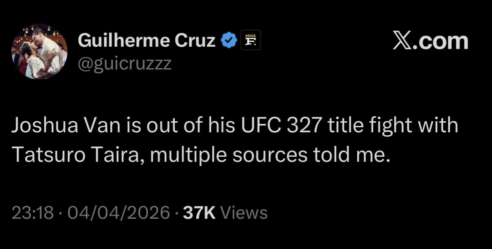Open Guilherme Cruz's profile picture
The width and height of the screenshot is (492, 249).
pos(40,51)
